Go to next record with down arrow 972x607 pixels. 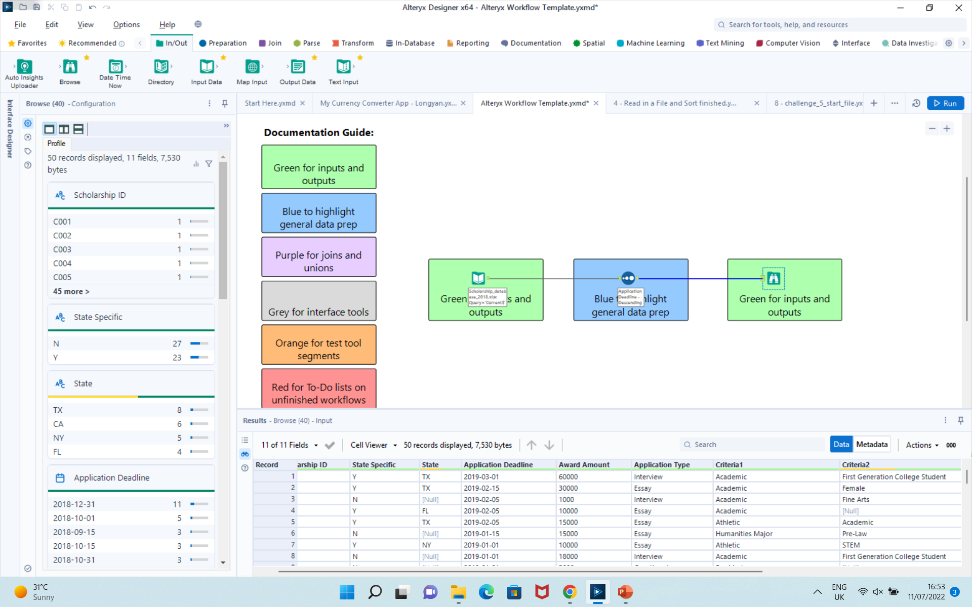coord(549,445)
